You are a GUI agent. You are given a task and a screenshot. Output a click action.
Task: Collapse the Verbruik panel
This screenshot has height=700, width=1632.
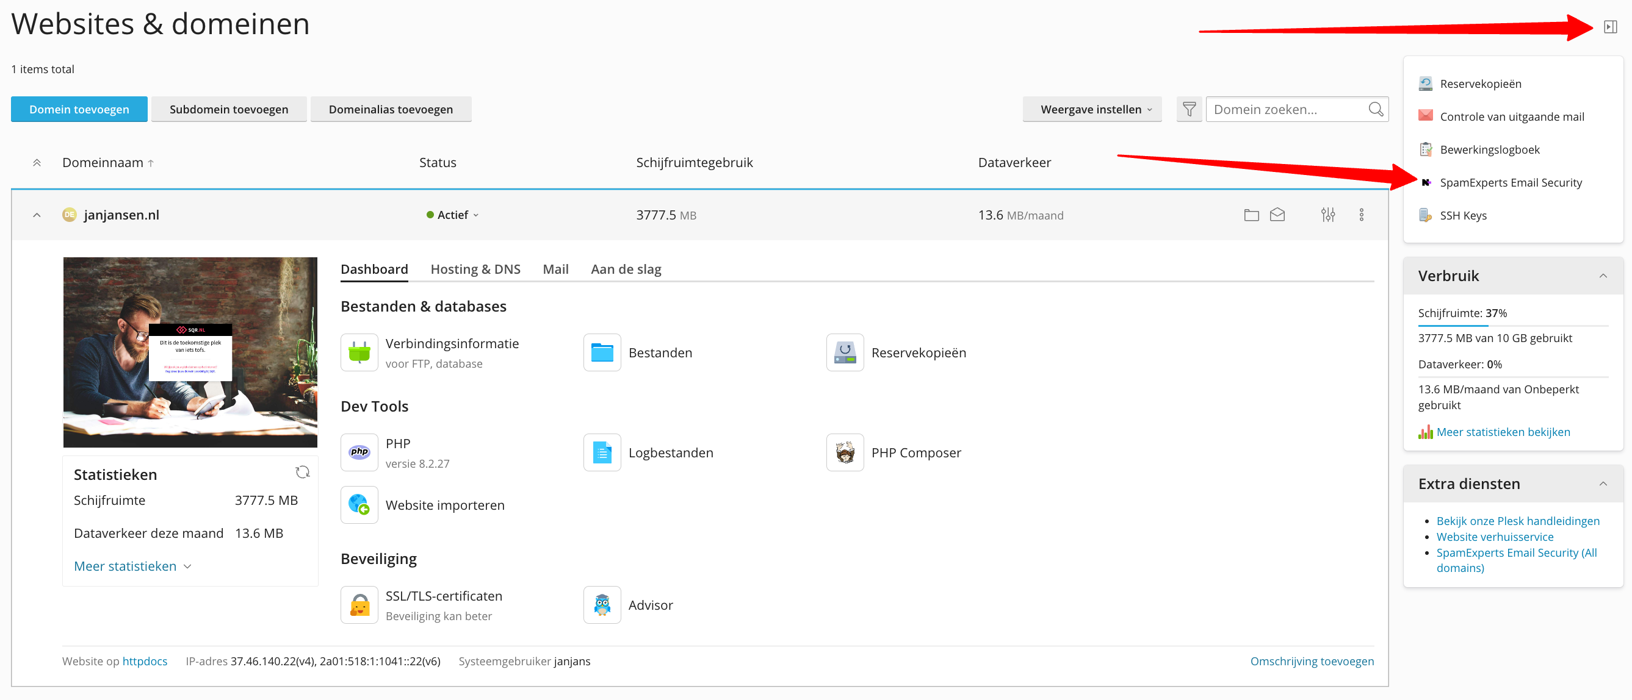click(1602, 276)
